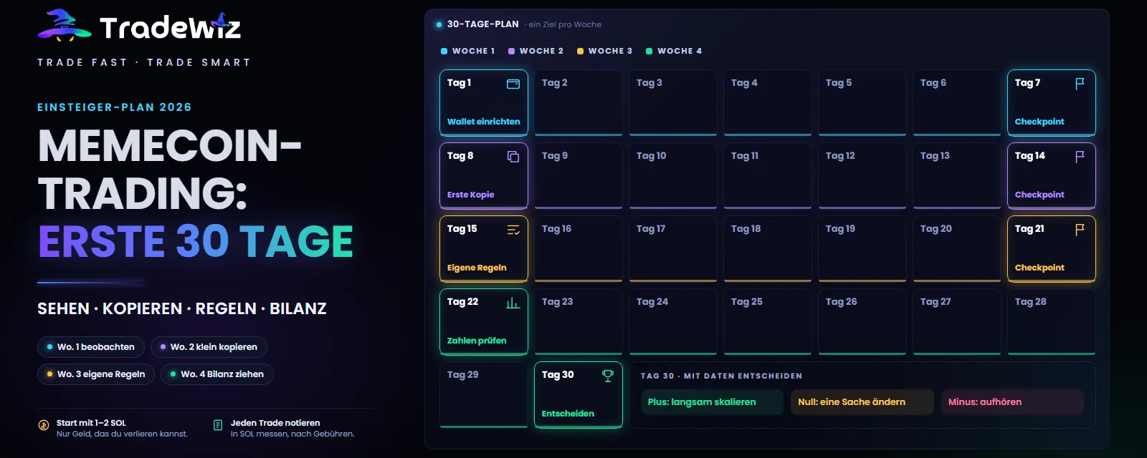Select the Woche 3 legend item
This screenshot has height=458, width=1147.
click(x=604, y=51)
